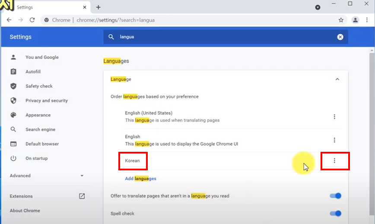This screenshot has height=224, width=375.
Task: Open the Chrome three-dot main menu
Action: pos(367,20)
